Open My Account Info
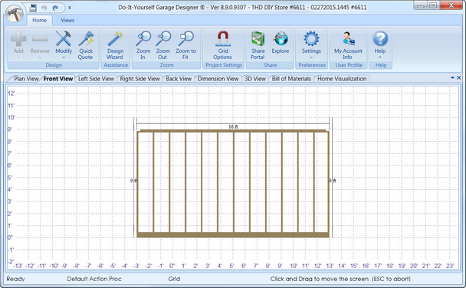Image resolution: width=466 pixels, height=288 pixels. pos(348,45)
